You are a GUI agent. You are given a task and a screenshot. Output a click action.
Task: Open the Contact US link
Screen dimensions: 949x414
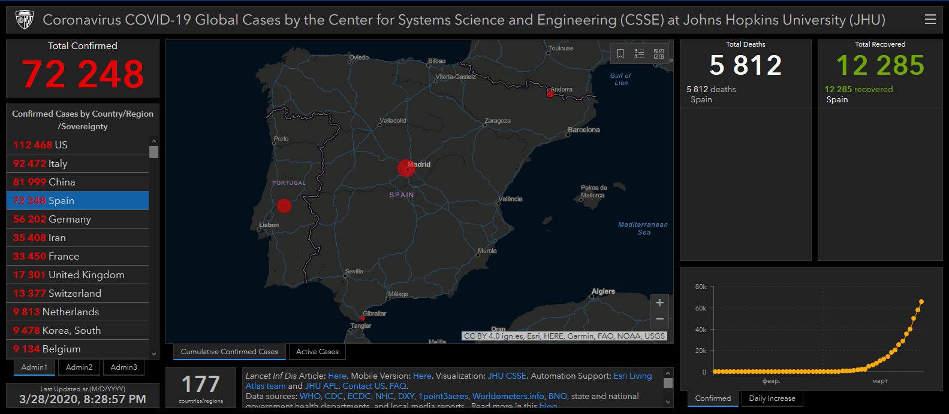[364, 386]
